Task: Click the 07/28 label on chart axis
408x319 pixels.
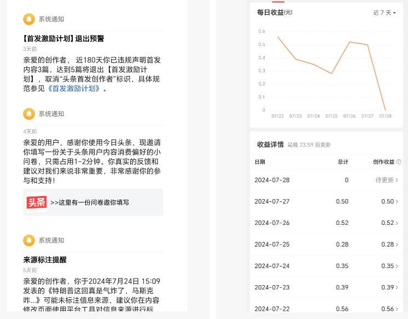Action: click(x=385, y=116)
